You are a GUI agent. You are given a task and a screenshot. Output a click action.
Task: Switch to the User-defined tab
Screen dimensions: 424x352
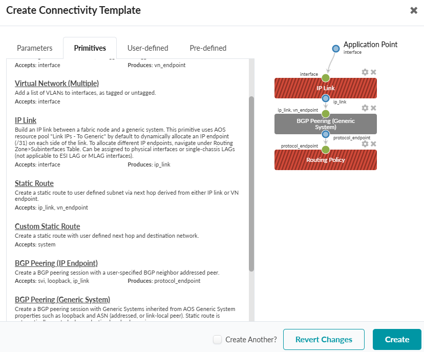pos(147,48)
